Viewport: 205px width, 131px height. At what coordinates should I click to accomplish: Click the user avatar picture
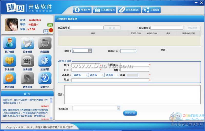11,25
